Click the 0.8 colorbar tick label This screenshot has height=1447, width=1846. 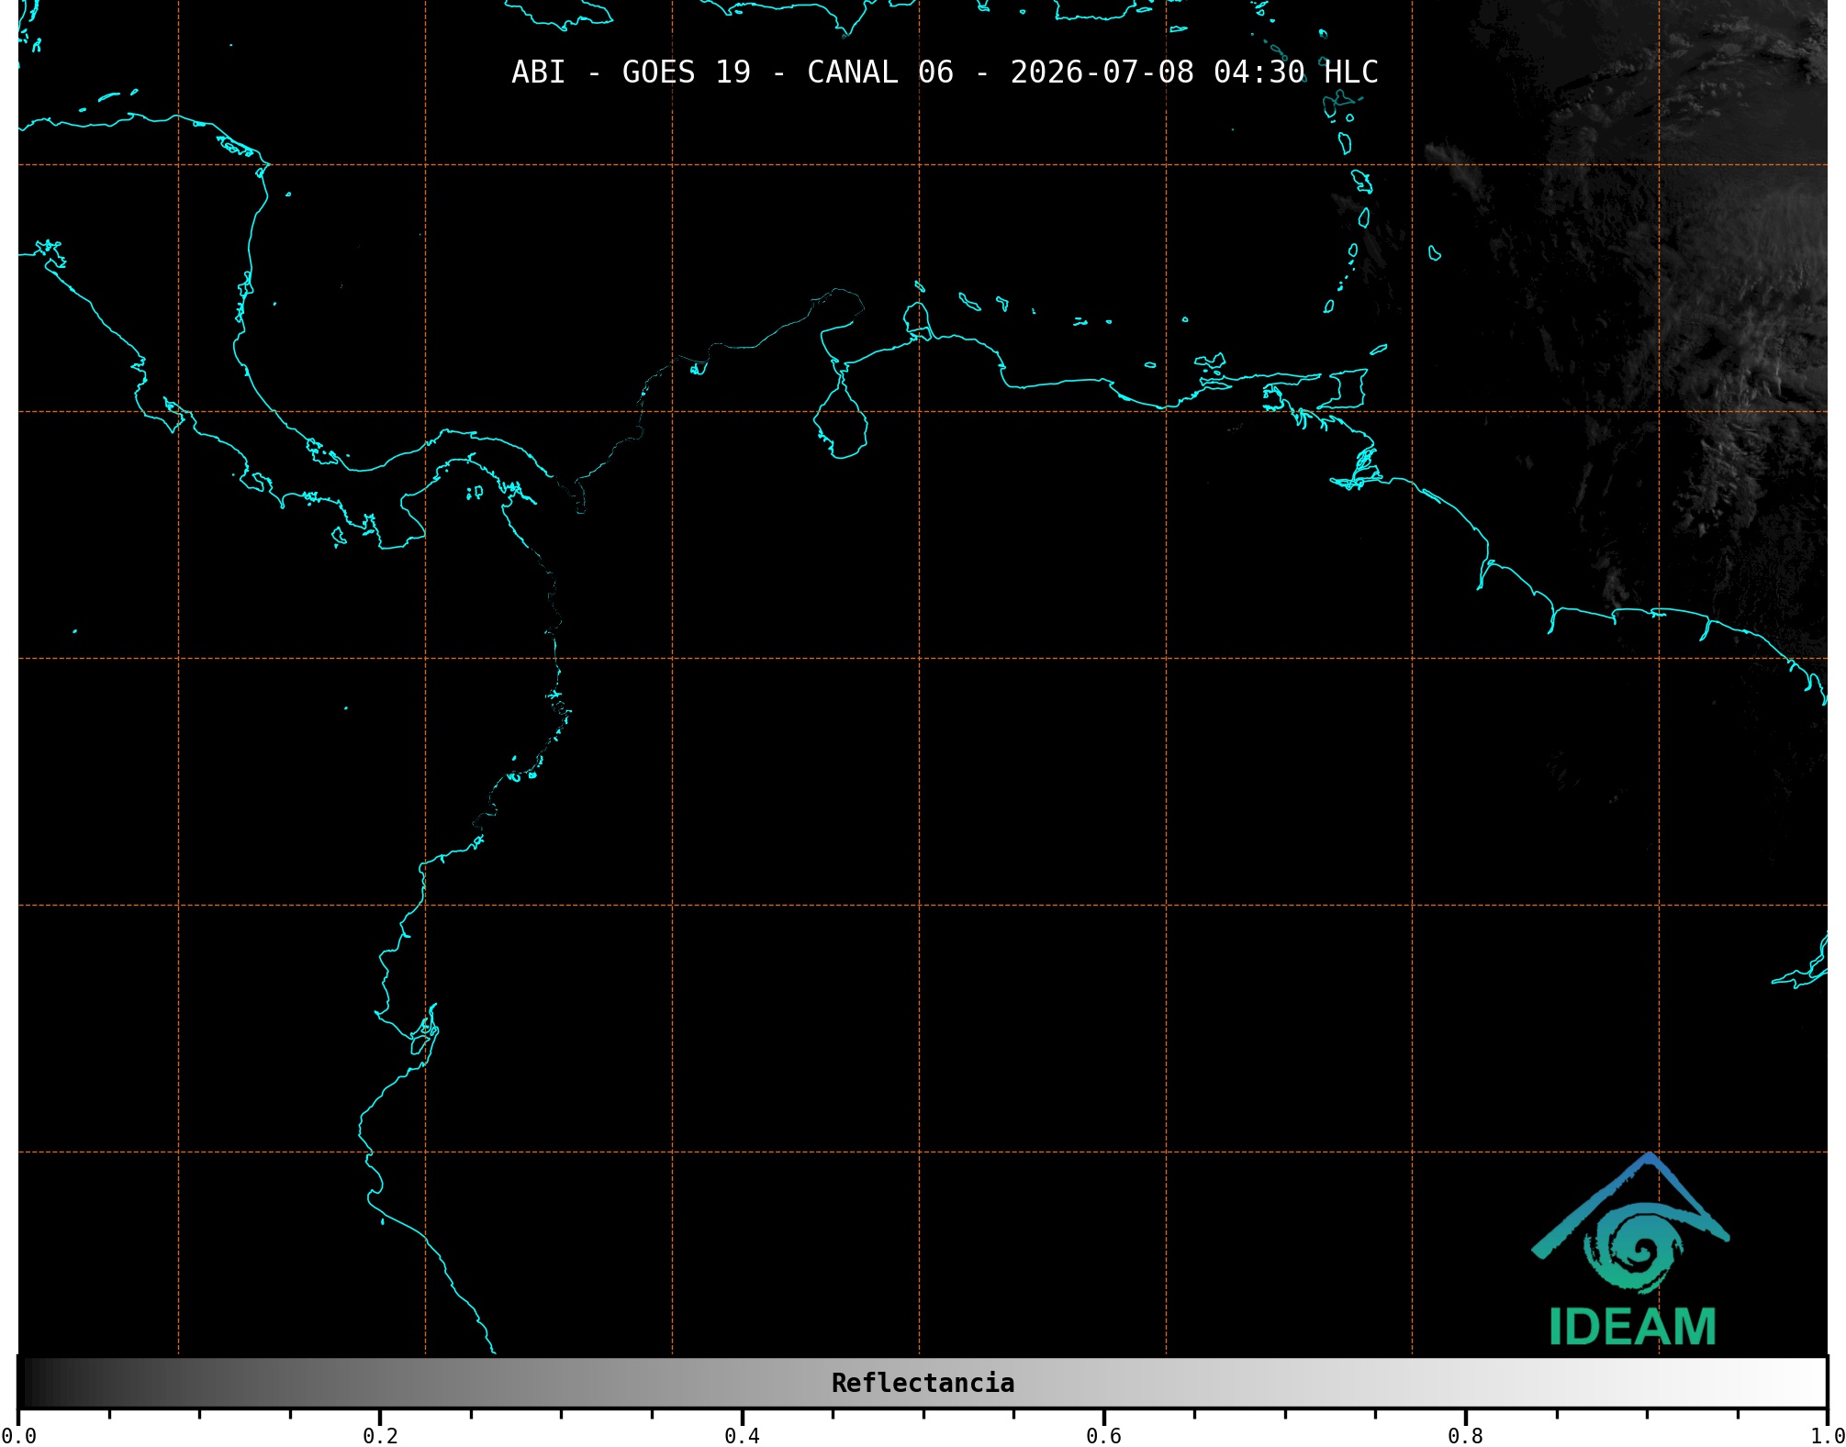point(1465,1436)
